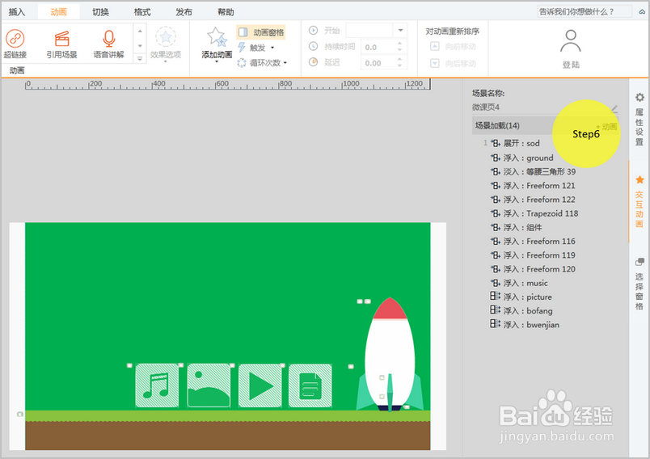
Task: Switch to the Animation (动画) tab
Action: 58,12
